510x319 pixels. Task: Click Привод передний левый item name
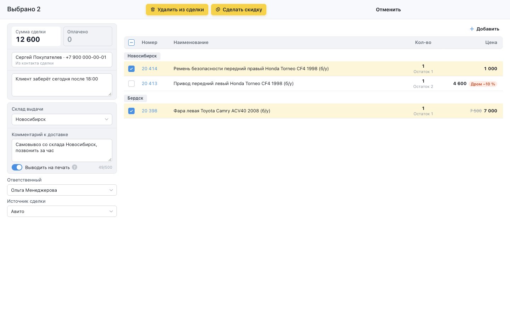[x=233, y=84]
